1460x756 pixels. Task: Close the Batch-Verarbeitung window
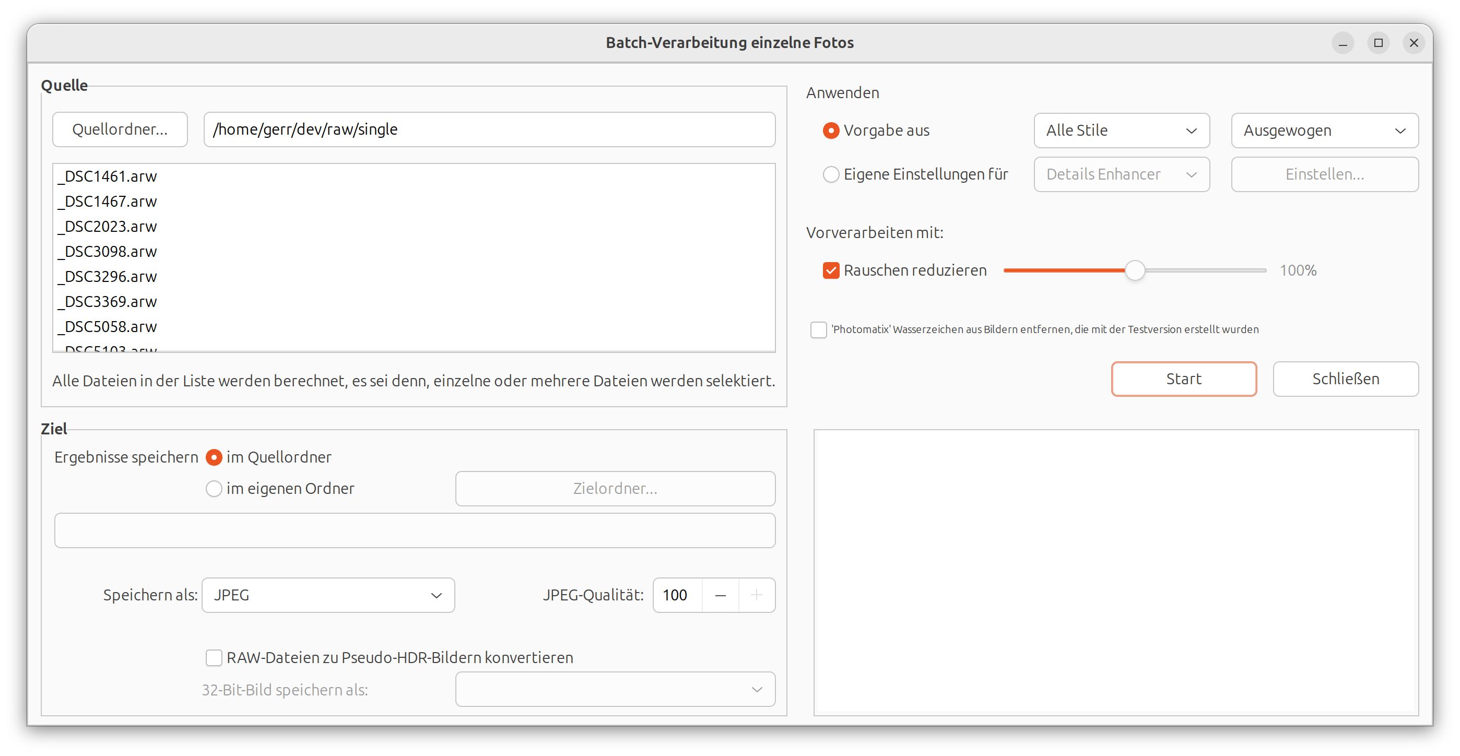tap(1414, 43)
